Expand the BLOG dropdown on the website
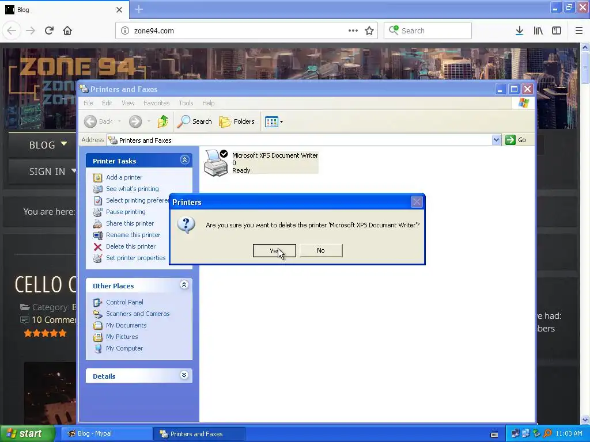This screenshot has width=590, height=442. tap(48, 144)
